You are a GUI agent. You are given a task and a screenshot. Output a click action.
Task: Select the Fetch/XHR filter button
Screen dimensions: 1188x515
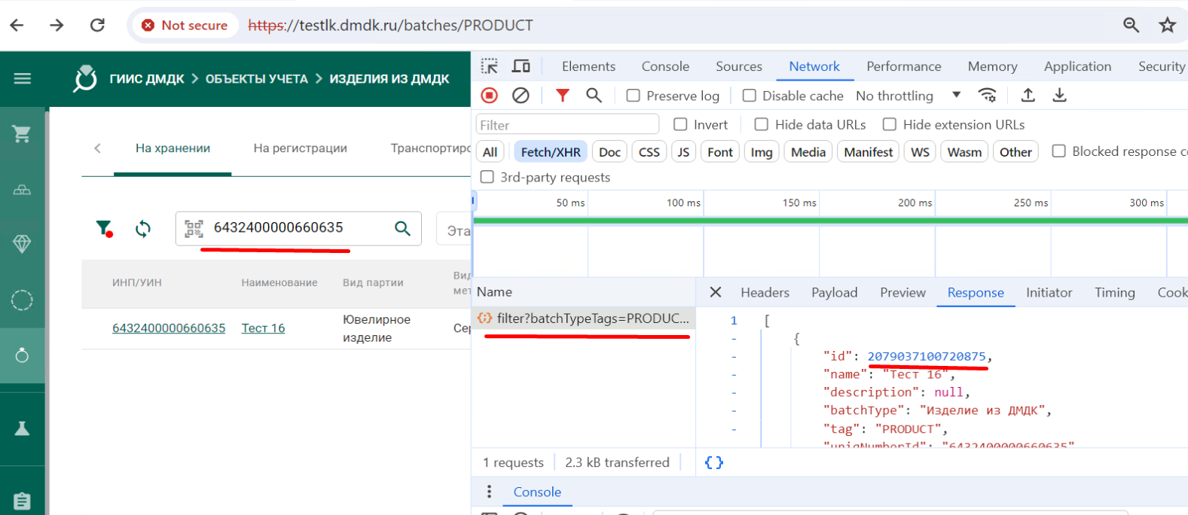(551, 152)
